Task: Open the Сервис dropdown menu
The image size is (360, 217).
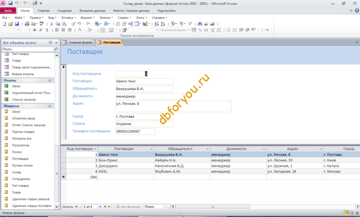Action: click(x=124, y=18)
